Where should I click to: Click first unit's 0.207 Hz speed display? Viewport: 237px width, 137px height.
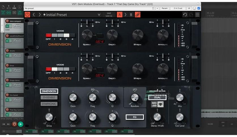coord(100,42)
